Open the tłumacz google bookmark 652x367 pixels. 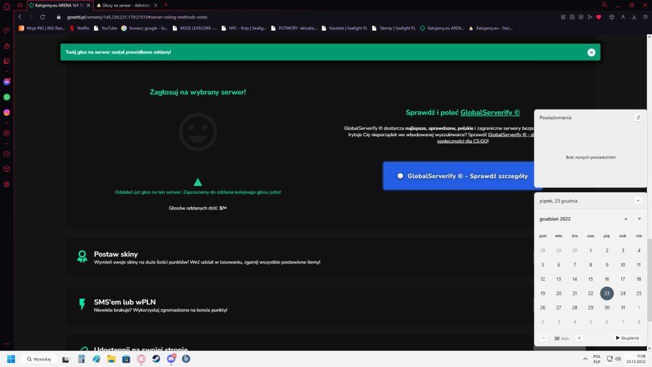(x=145, y=28)
